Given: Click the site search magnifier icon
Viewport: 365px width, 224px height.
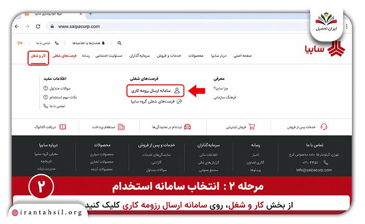Looking at the screenshot, I should 119,43.
